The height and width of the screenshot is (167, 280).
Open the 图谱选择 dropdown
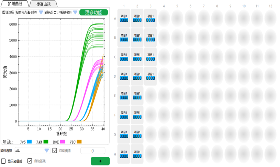tap(41, 12)
